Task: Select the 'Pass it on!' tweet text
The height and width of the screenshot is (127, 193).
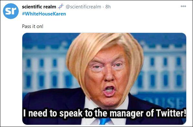Action: [33, 26]
